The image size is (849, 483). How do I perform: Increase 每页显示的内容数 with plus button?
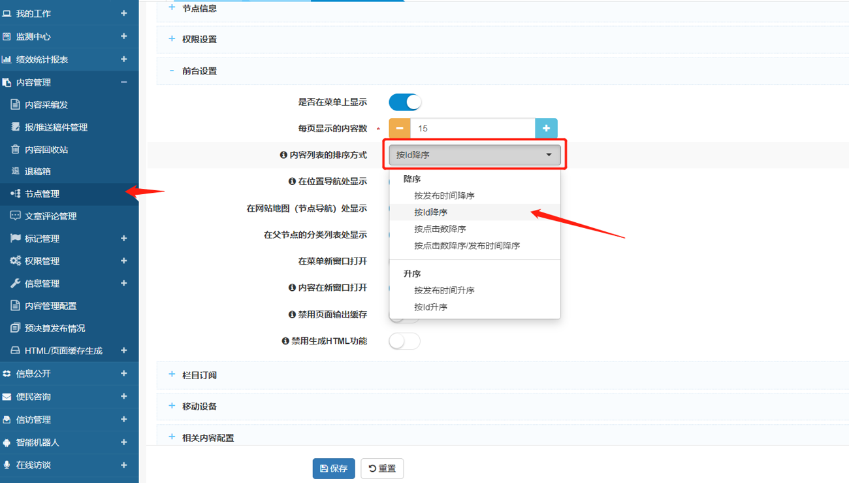[x=546, y=129]
